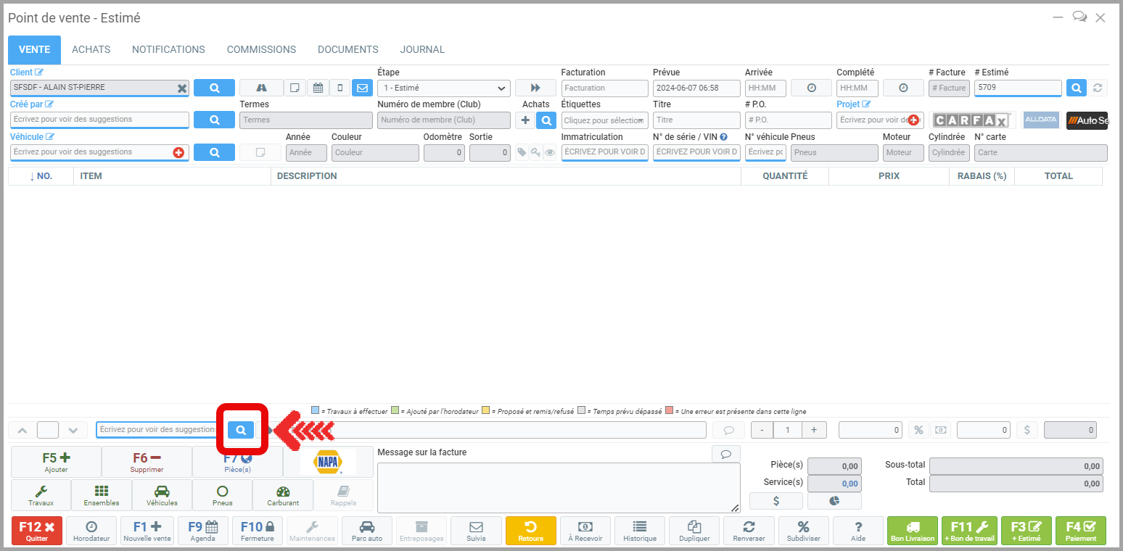Screen dimensions: 1123x551
Task: Click the yellow Retours button
Action: point(530,531)
